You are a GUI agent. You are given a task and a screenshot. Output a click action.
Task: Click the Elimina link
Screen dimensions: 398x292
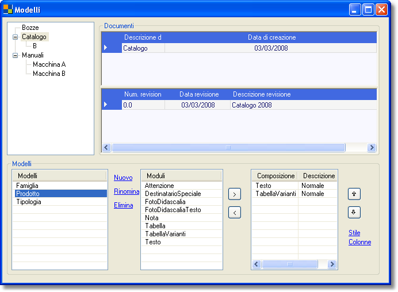tap(123, 205)
